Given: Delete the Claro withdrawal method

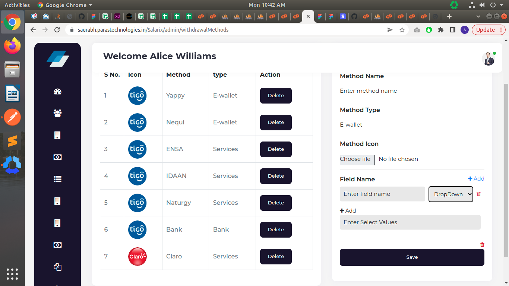Looking at the screenshot, I should (276, 257).
